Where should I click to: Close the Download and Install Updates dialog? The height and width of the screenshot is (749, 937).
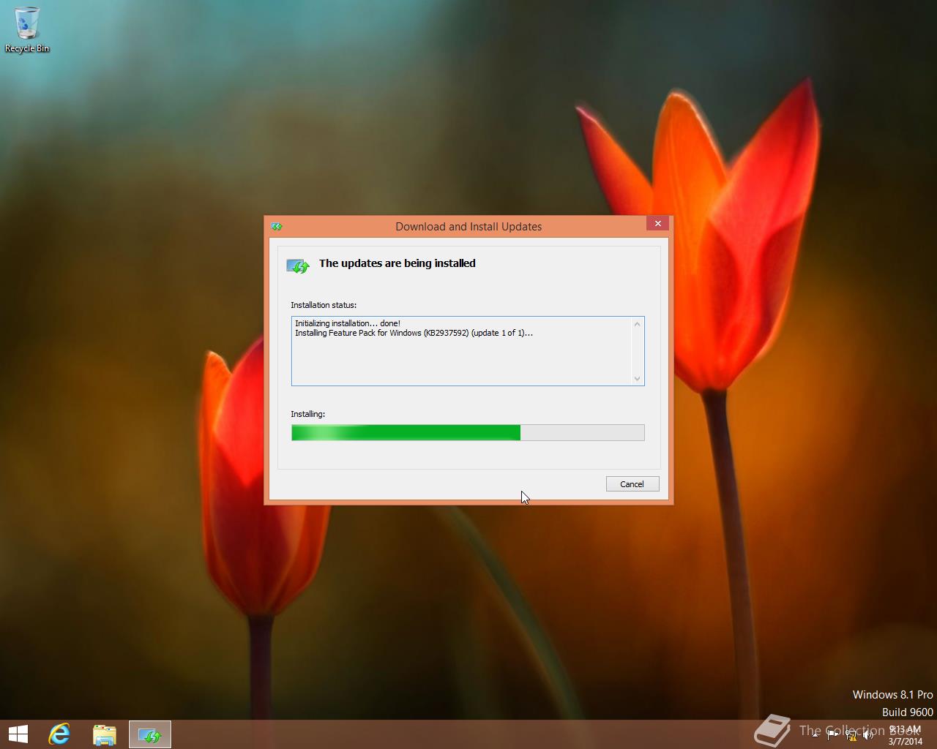657,224
